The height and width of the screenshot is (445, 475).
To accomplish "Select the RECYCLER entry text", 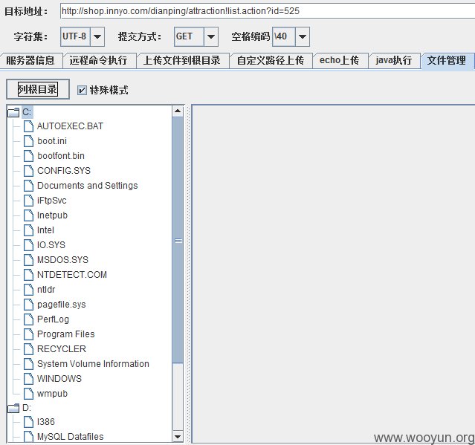I will [x=62, y=348].
